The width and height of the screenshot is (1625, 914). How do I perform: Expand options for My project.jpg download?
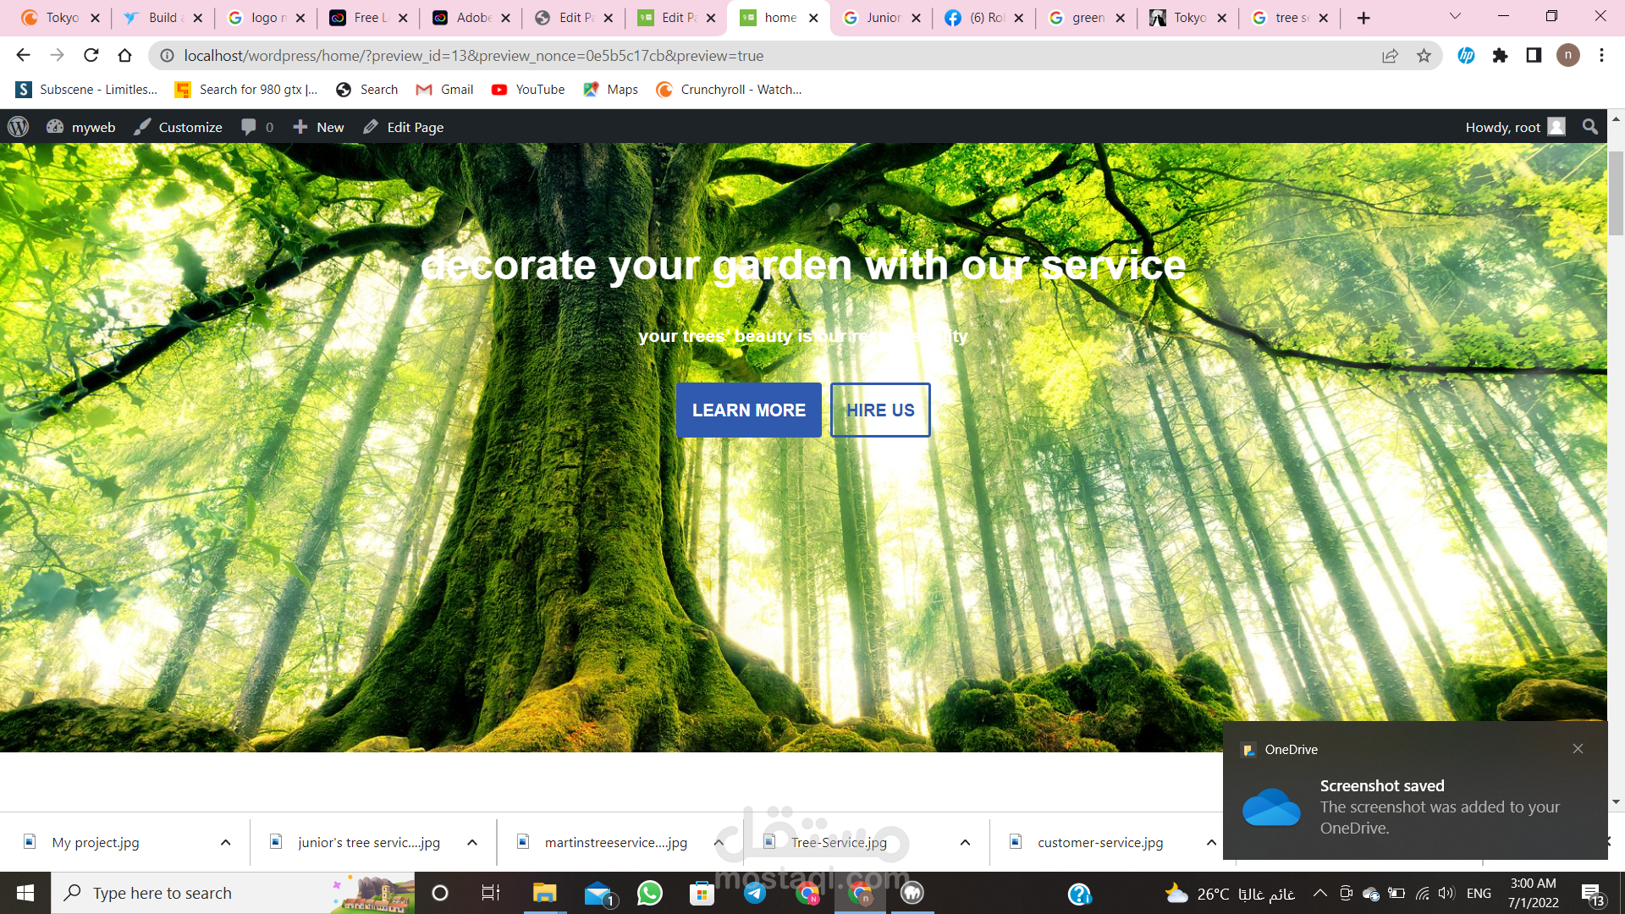(225, 843)
